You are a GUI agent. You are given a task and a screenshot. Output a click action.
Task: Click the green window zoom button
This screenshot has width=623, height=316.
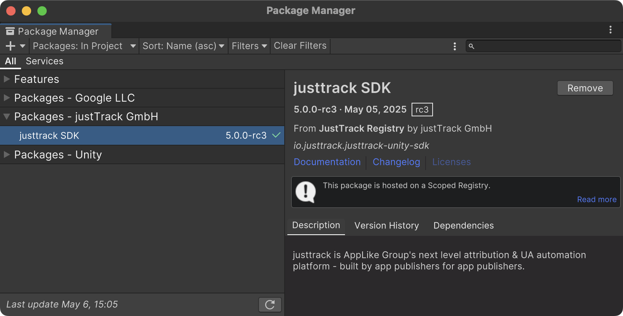tap(42, 11)
